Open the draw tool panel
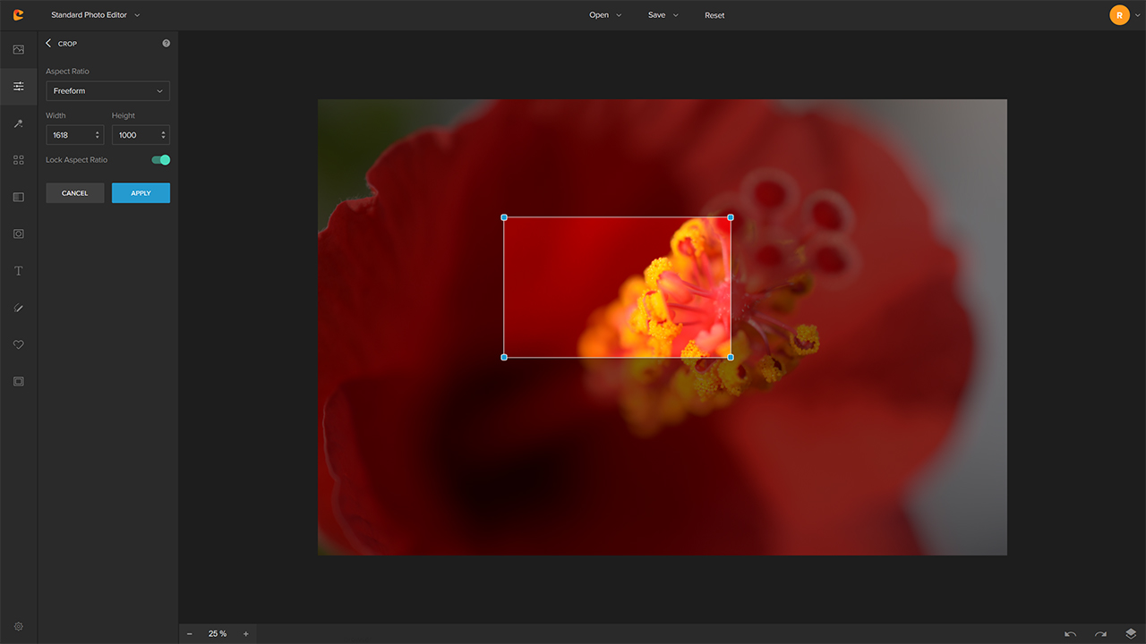The image size is (1146, 644). tap(18, 308)
